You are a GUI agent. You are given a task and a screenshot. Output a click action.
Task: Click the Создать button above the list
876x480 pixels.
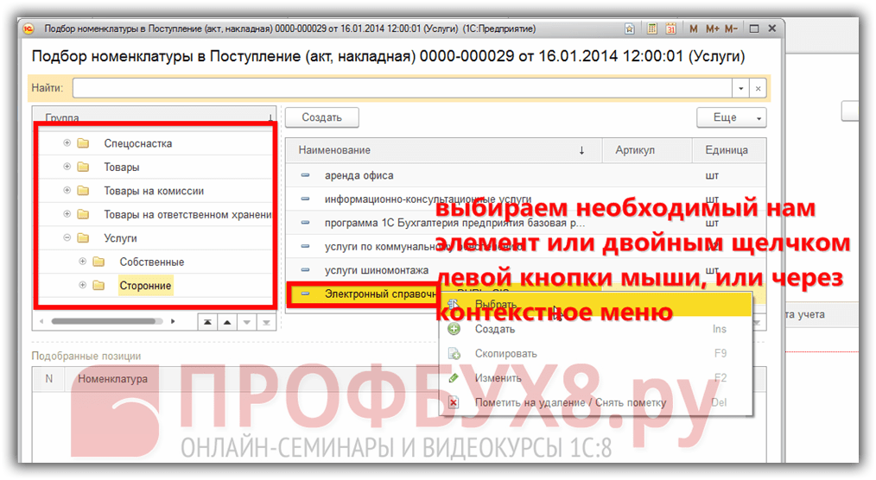pyautogui.click(x=321, y=117)
